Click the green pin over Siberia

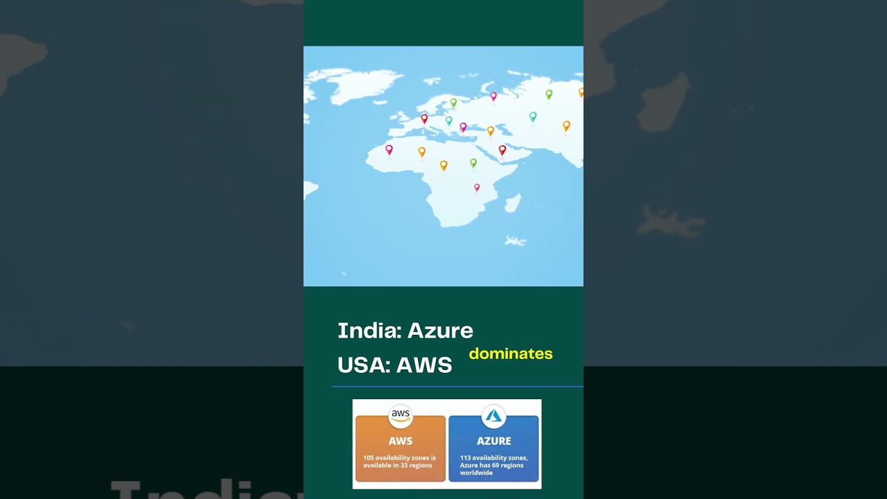point(549,94)
